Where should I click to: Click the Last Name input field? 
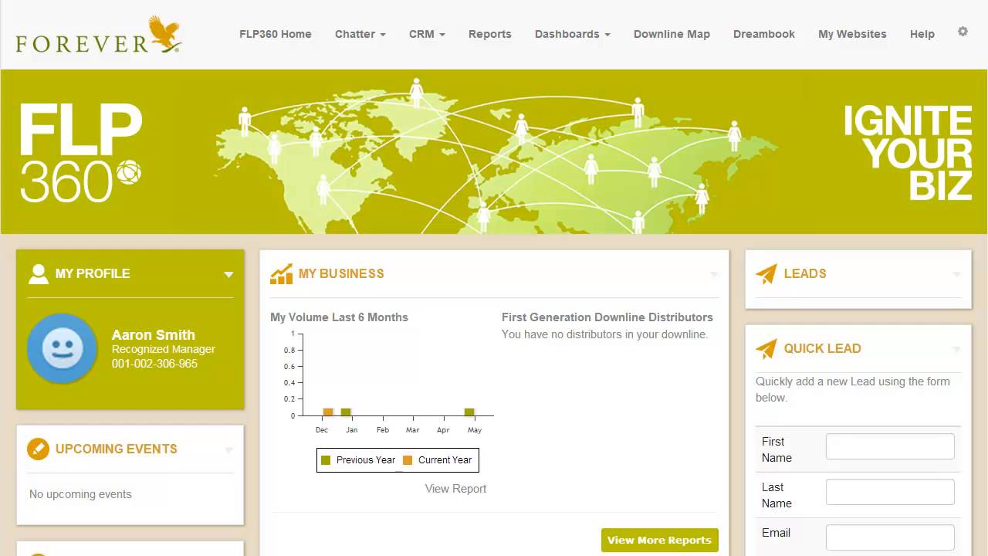tap(890, 492)
